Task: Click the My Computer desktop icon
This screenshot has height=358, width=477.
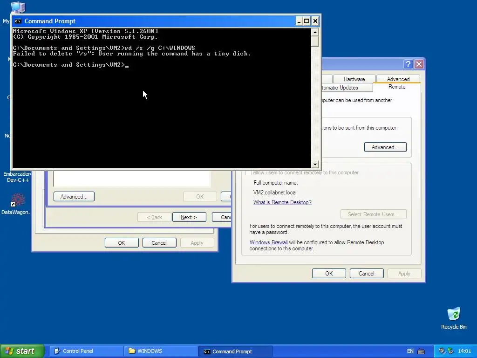Action: 18,7
